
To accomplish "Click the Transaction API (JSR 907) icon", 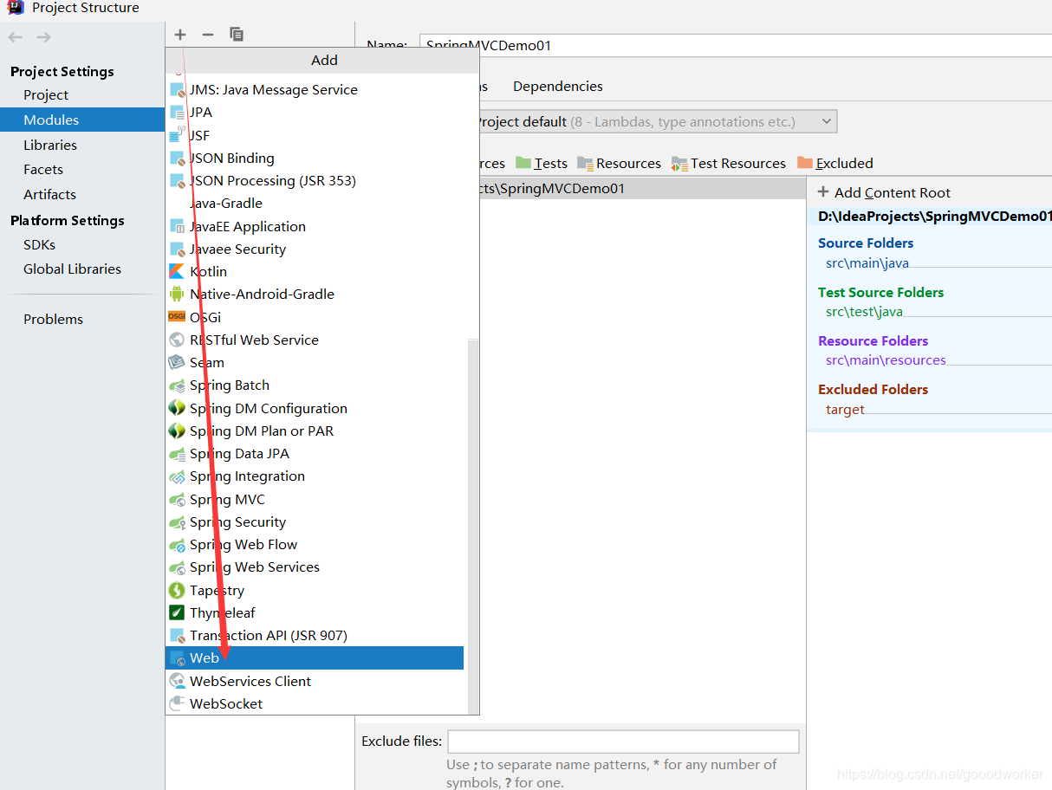I will pos(177,635).
